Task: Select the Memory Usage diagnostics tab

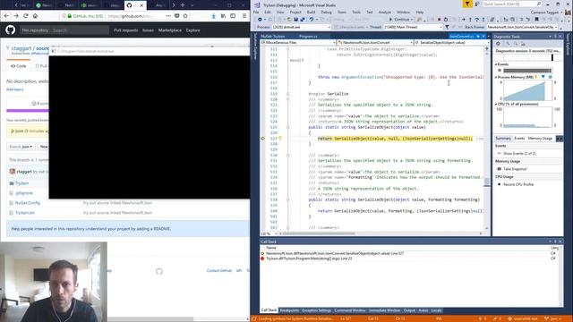Action: click(540, 139)
